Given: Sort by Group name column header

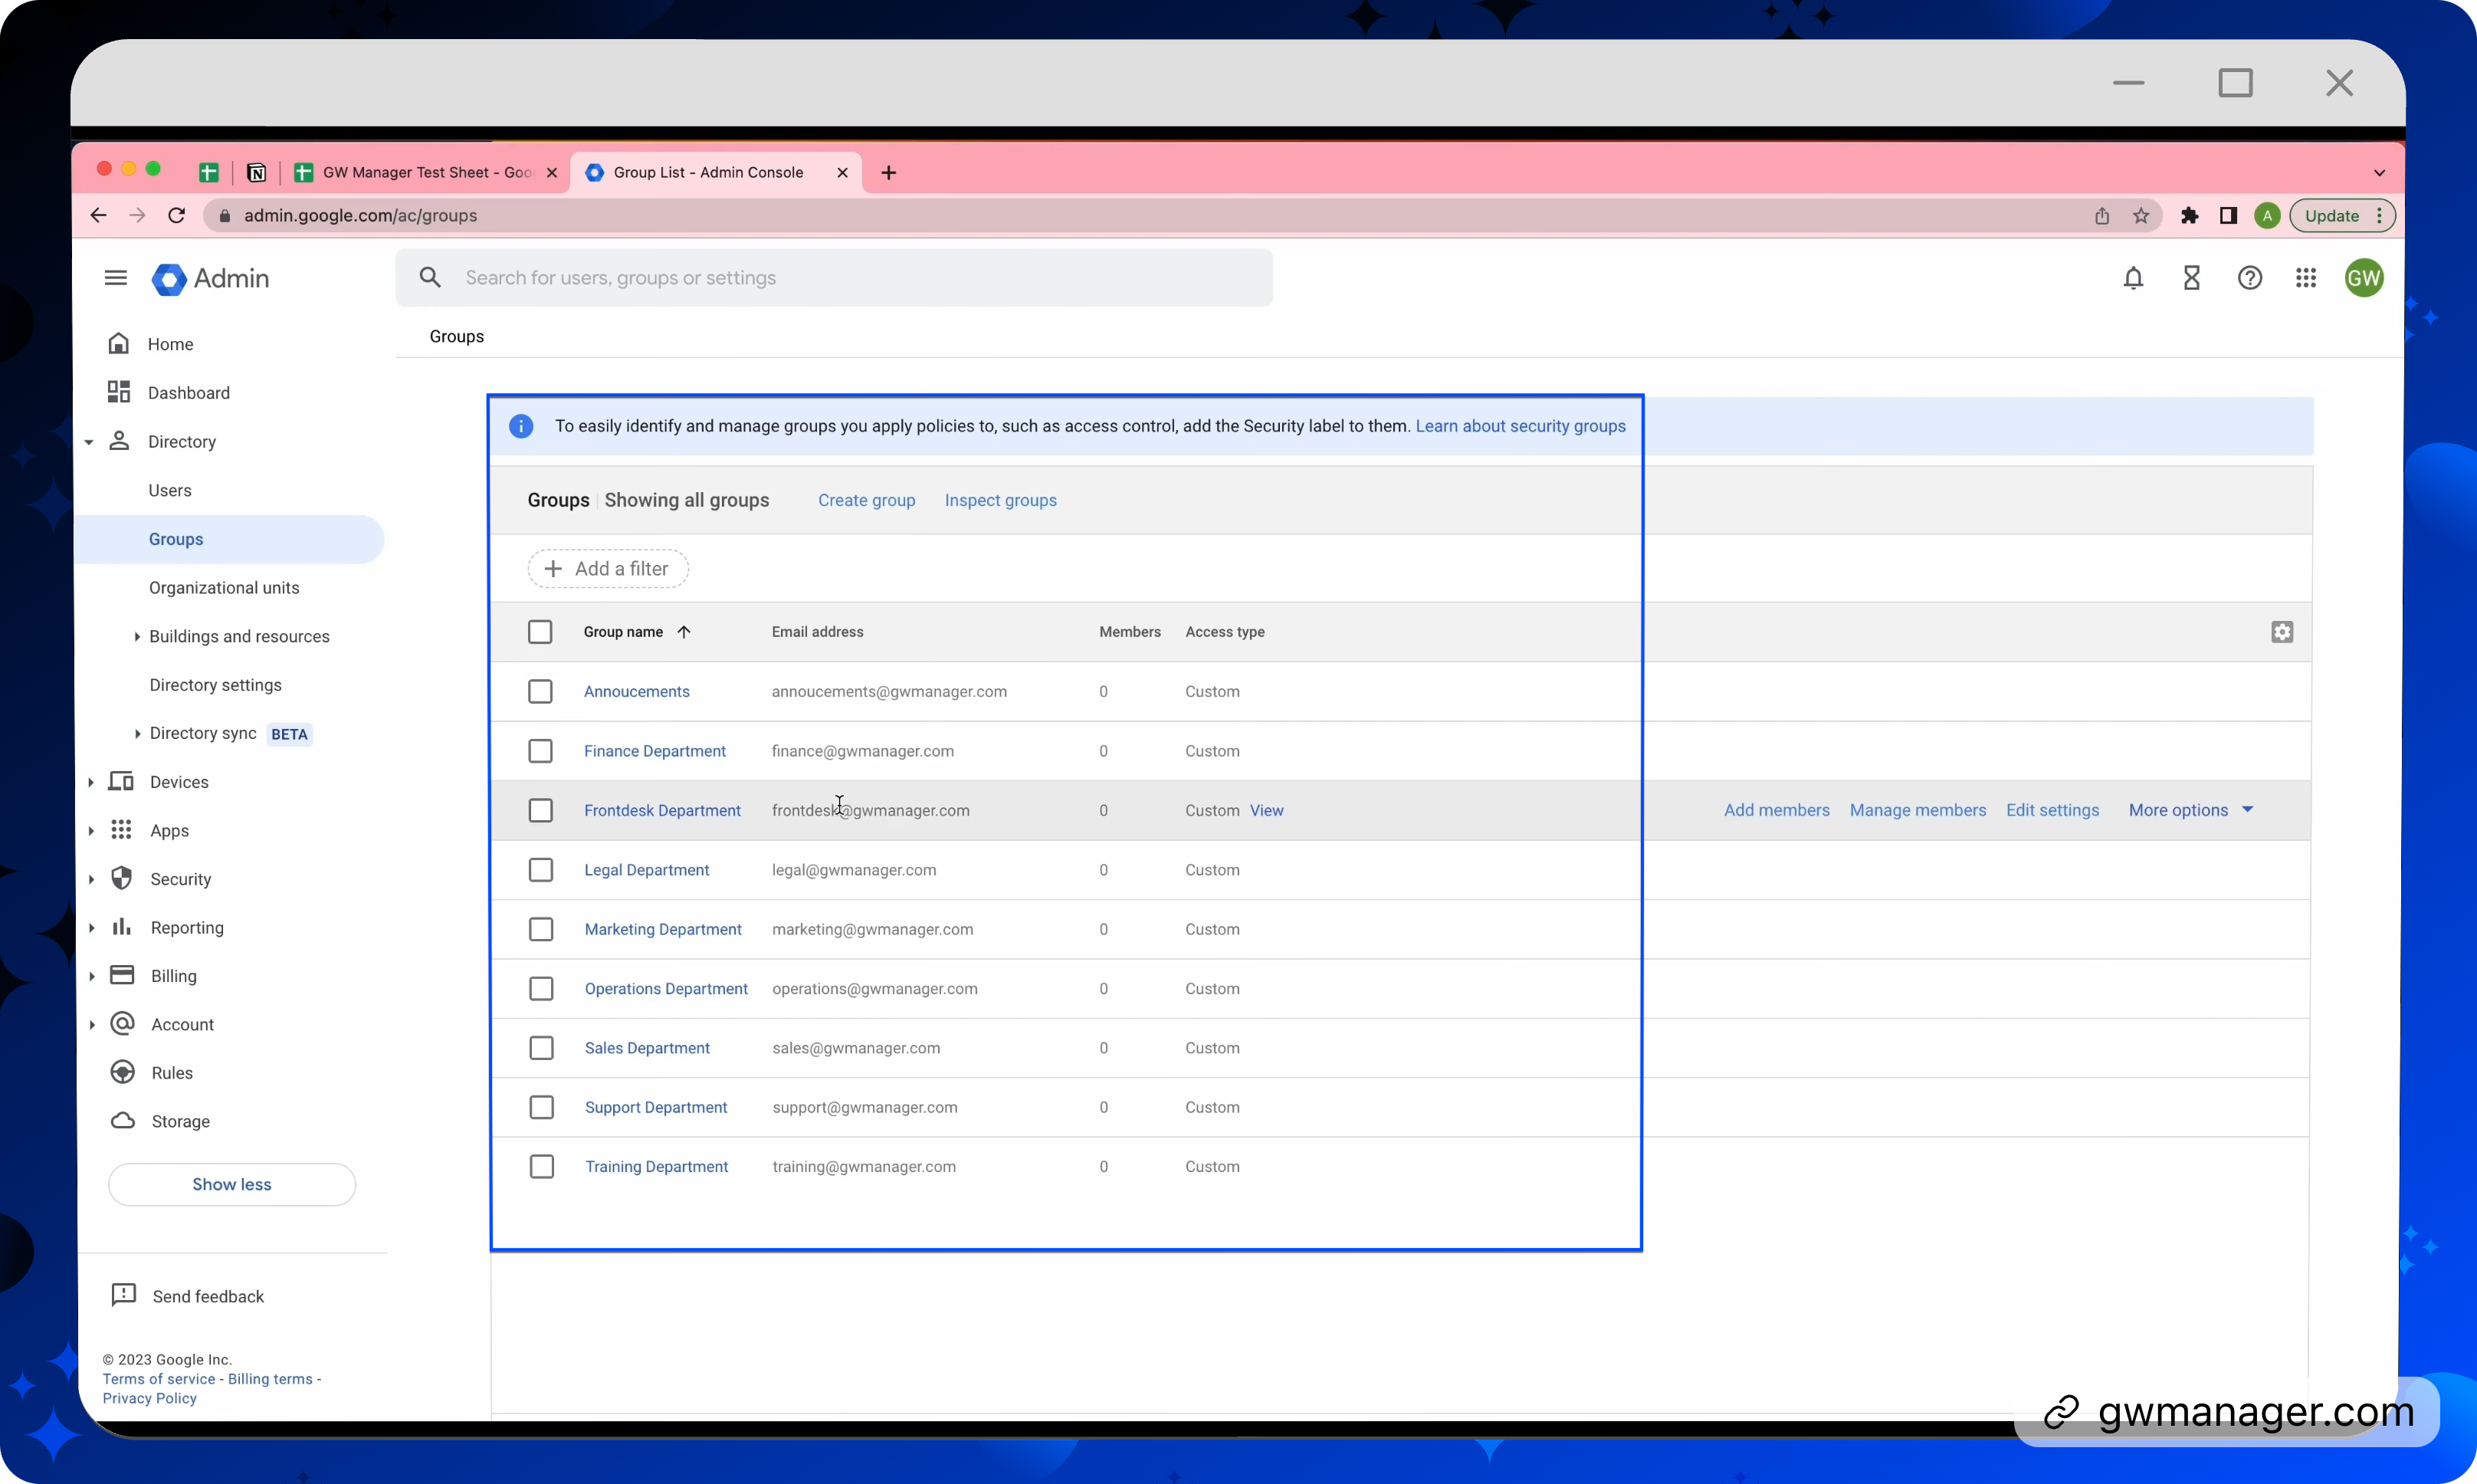Looking at the screenshot, I should (x=637, y=632).
